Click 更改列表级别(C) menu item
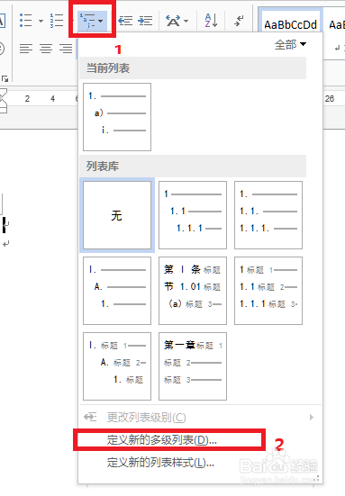 199,418
